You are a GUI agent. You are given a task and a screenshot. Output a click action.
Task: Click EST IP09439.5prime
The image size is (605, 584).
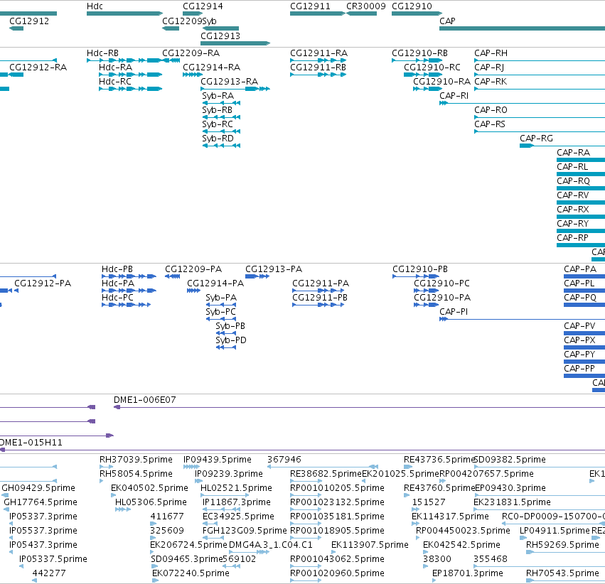click(x=191, y=467)
